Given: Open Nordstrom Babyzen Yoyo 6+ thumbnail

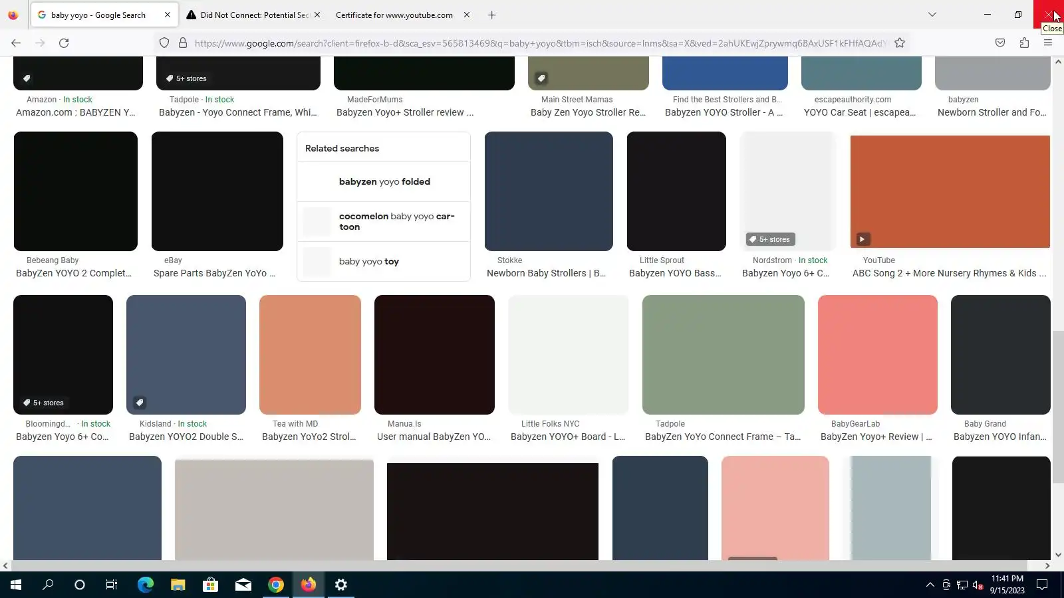Looking at the screenshot, I should pos(788,191).
